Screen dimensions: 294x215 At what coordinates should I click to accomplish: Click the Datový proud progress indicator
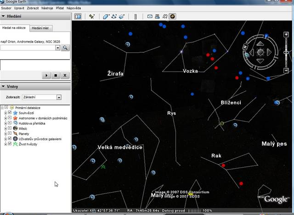[194, 211]
